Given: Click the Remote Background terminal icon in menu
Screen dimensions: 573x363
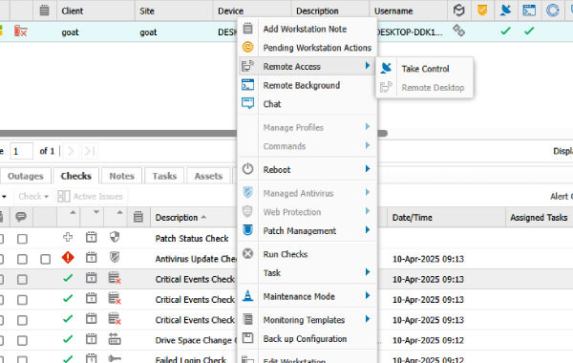Looking at the screenshot, I should click(x=247, y=85).
